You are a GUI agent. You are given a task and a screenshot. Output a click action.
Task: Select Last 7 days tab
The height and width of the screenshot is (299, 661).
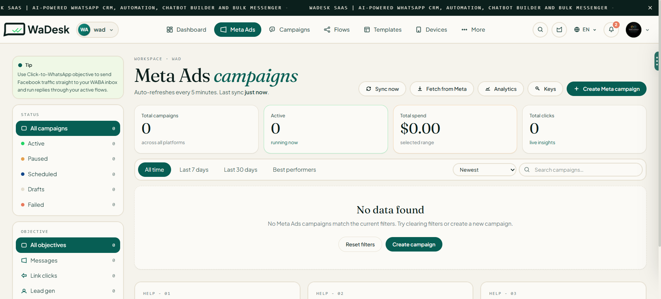click(x=194, y=170)
